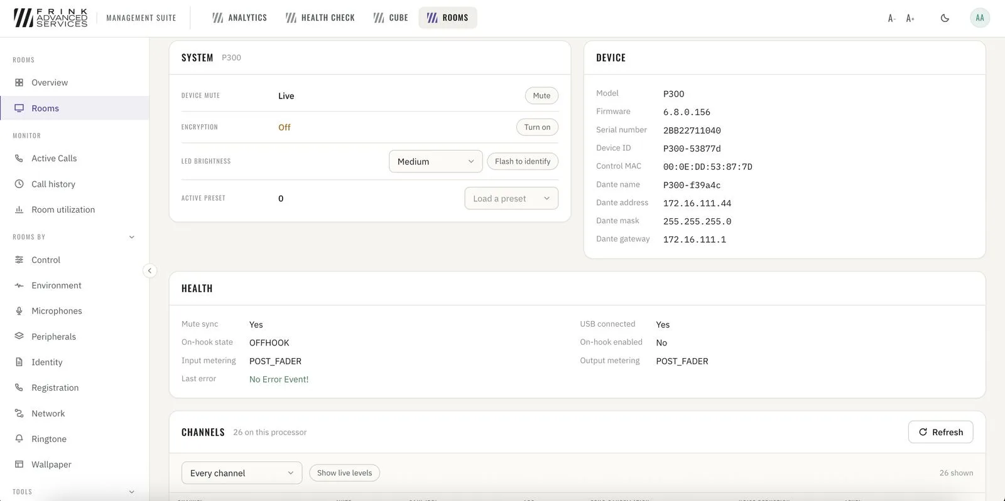This screenshot has width=1005, height=501.
Task: Mute the device
Action: (541, 95)
